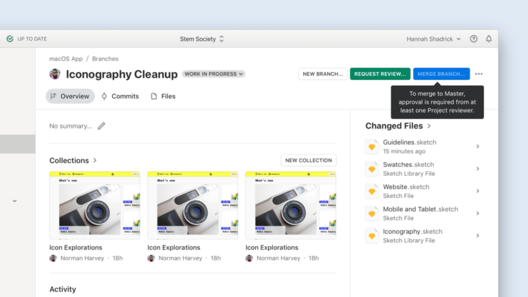Screen dimensions: 528x297
Task: Open the more options ellipsis menu
Action: click(x=478, y=74)
